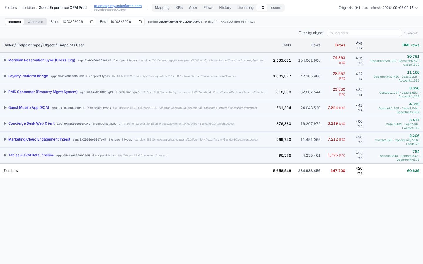Screen dimensions: 423x264
Task: Open the End date calendar picker
Action: (140, 22)
